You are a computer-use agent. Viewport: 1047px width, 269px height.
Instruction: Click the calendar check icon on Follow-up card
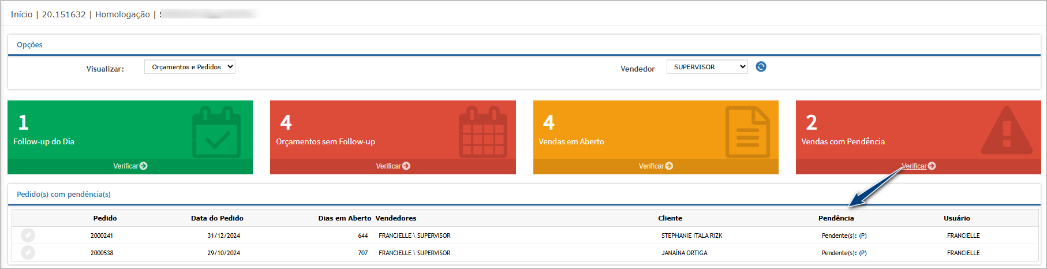click(x=216, y=132)
